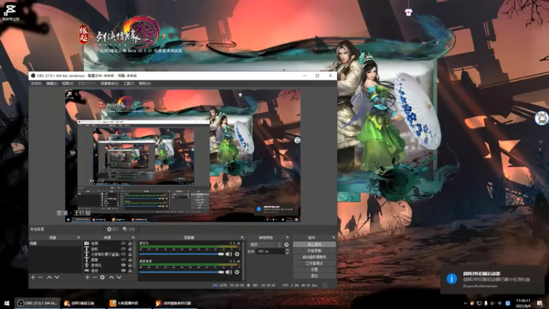The image size is (549, 309).
Task: Open the 帮助(H) menu
Action: tap(145, 84)
